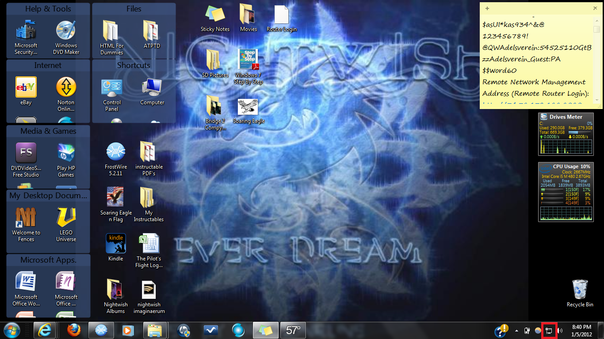Click the 'Media & Games' fence title

[48, 131]
